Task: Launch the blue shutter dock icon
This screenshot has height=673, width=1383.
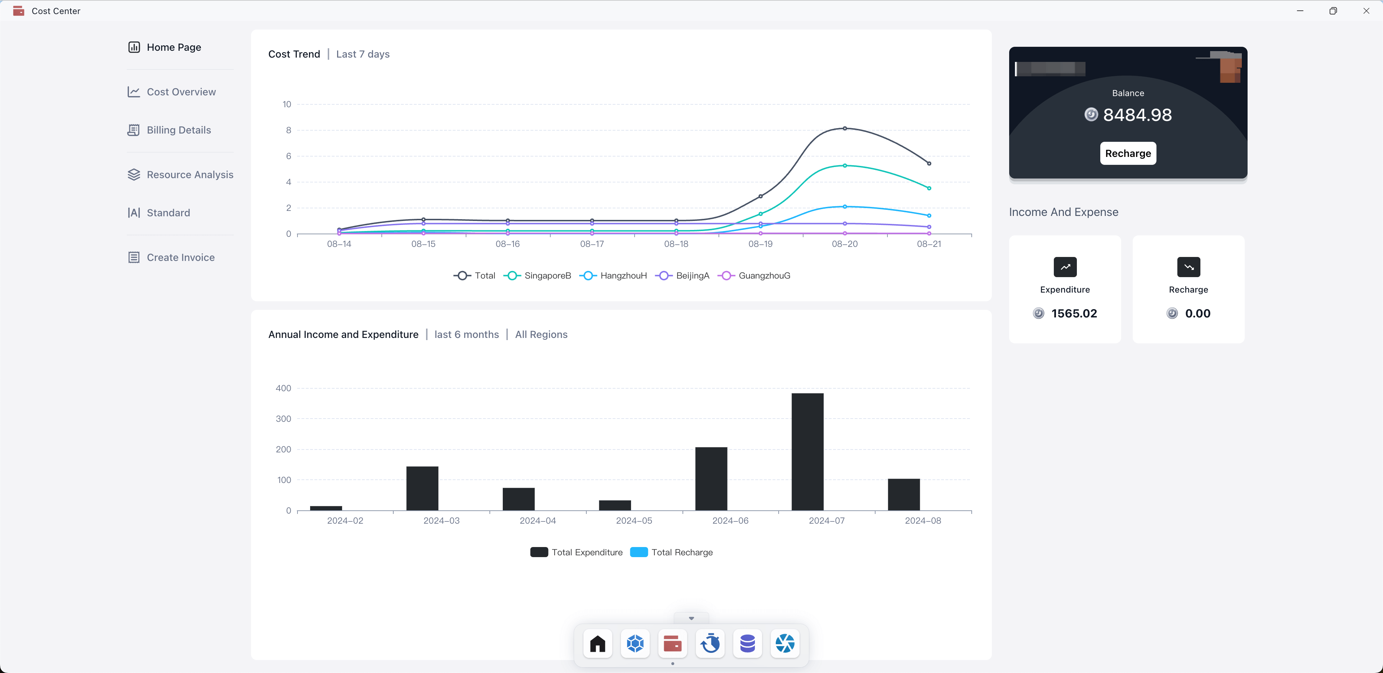Action: pos(785,643)
